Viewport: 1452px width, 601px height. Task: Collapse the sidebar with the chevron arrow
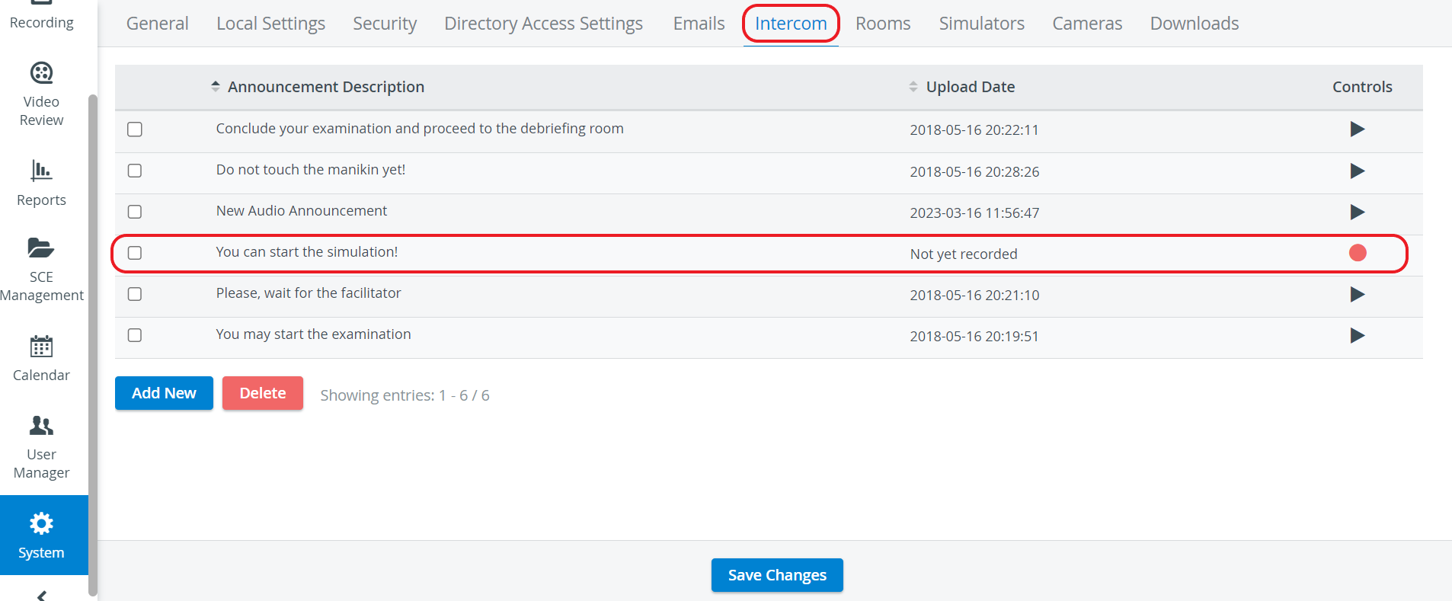41,595
